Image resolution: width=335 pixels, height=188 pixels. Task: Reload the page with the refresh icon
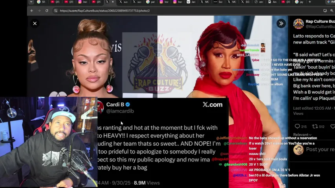(x=47, y=11)
